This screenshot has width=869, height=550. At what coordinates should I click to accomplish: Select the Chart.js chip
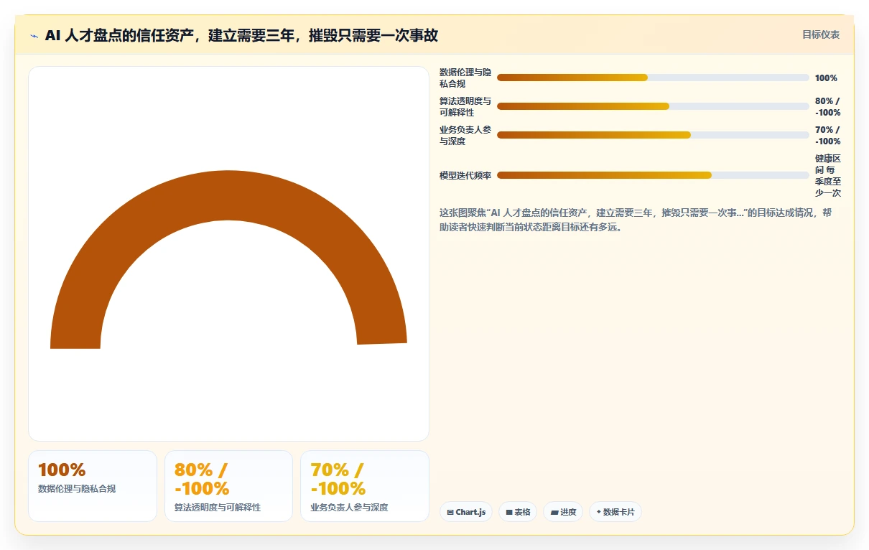[x=466, y=512]
